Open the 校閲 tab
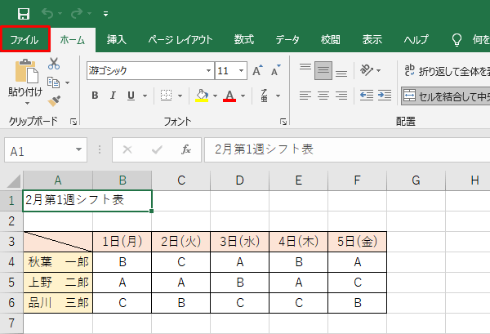 [x=330, y=40]
